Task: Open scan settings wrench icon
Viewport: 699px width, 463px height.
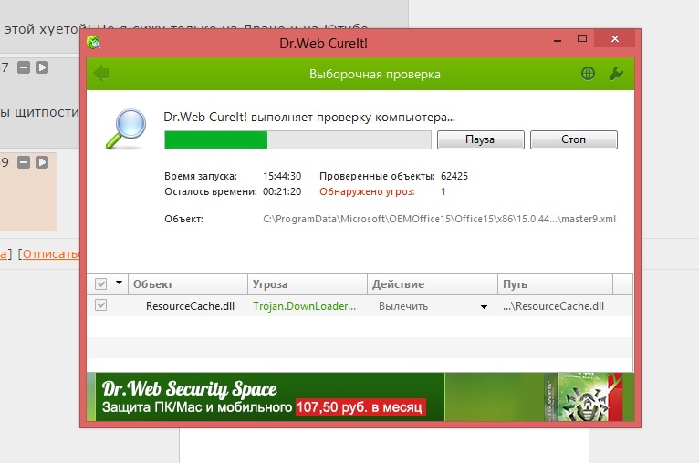Action: pyautogui.click(x=616, y=74)
